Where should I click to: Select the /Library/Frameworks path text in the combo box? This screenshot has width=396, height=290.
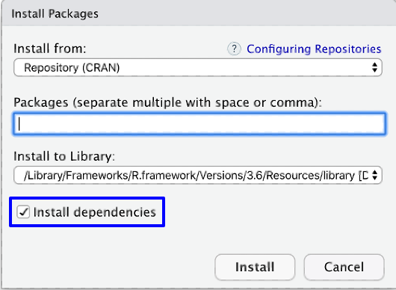(x=196, y=176)
